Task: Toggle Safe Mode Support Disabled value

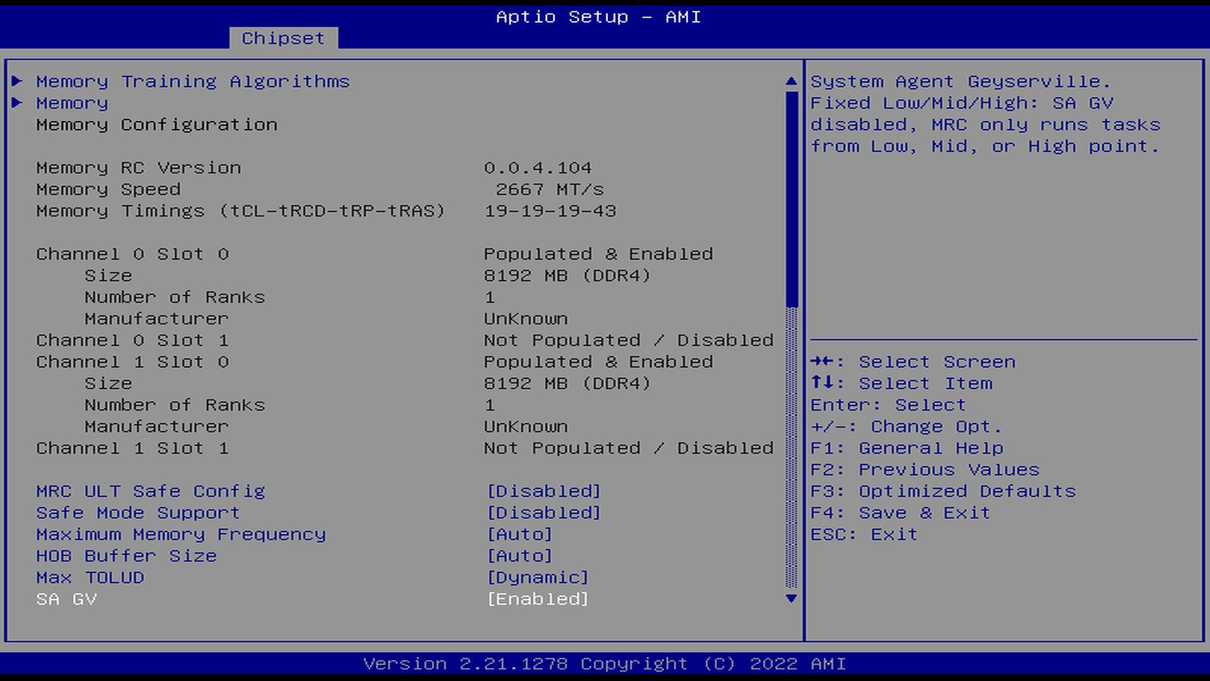Action: 544,513
